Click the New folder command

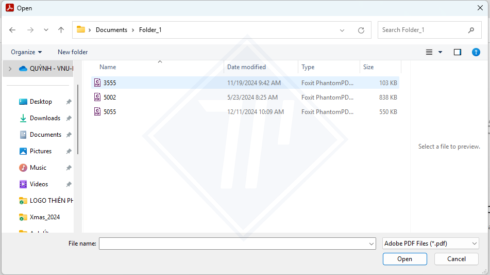pos(73,52)
